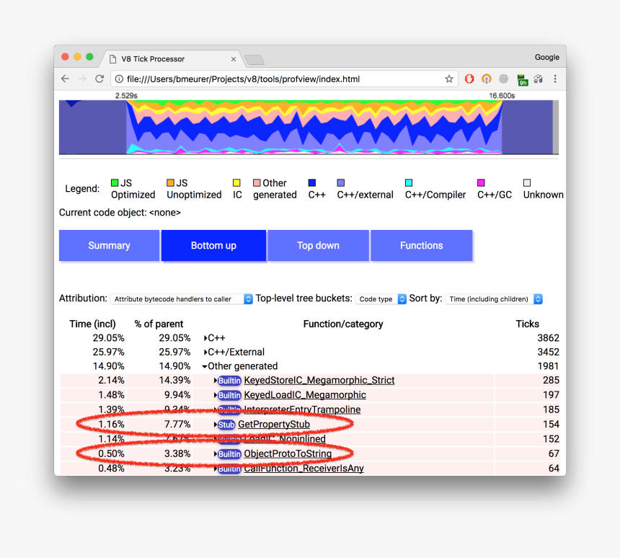The image size is (620, 558).
Task: Go back using the browser back arrow
Action: tap(65, 79)
